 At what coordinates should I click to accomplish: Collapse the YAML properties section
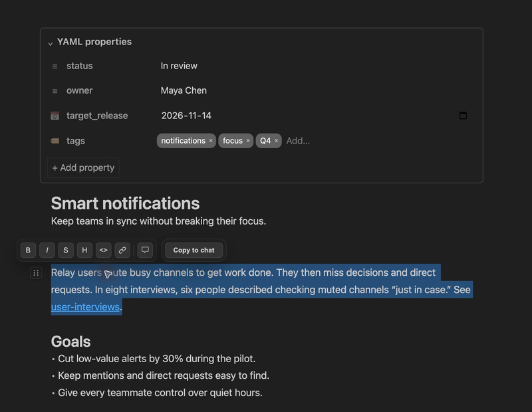pos(51,43)
